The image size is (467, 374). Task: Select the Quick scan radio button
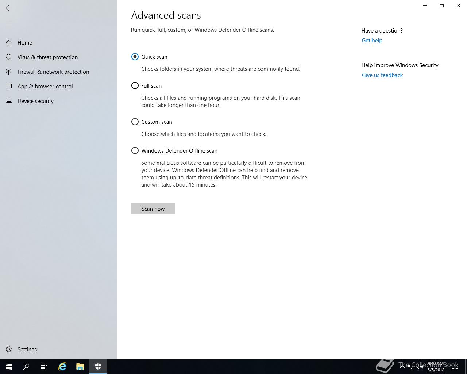coord(135,57)
